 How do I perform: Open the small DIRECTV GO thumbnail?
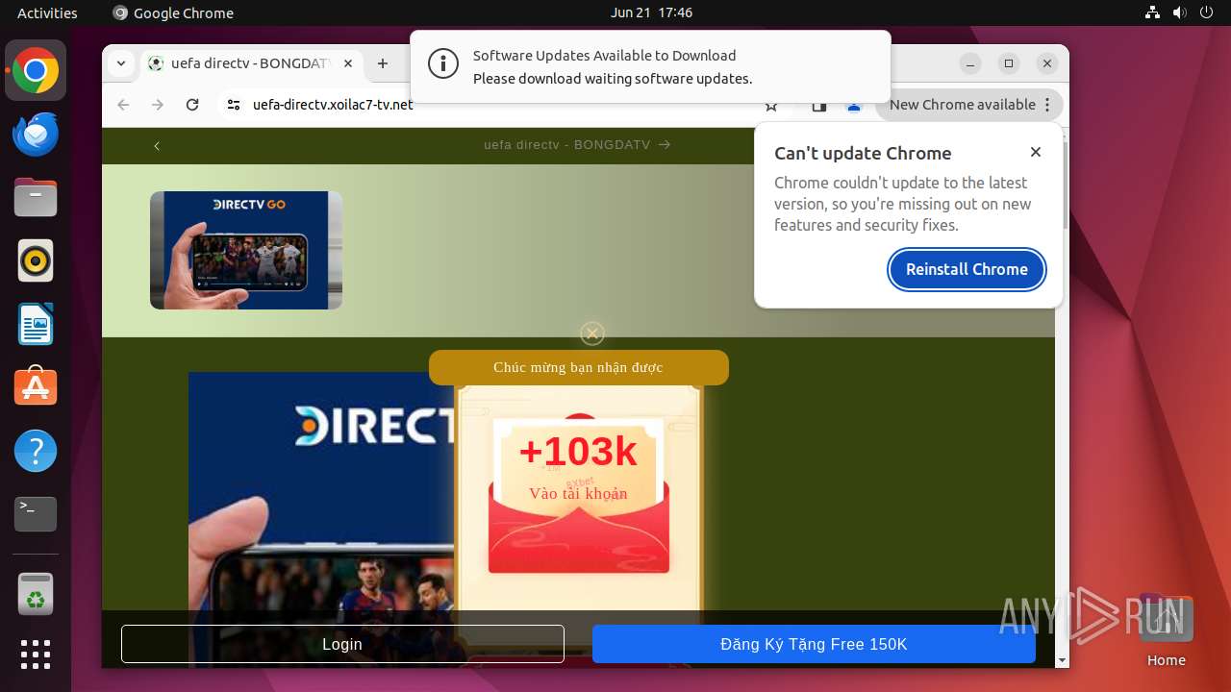click(x=246, y=250)
